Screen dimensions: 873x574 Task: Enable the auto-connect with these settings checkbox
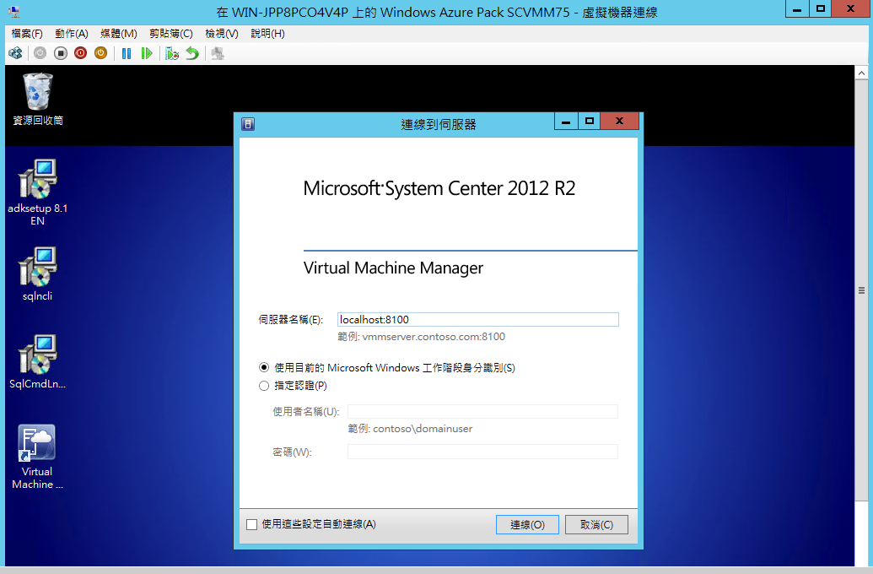(x=251, y=524)
